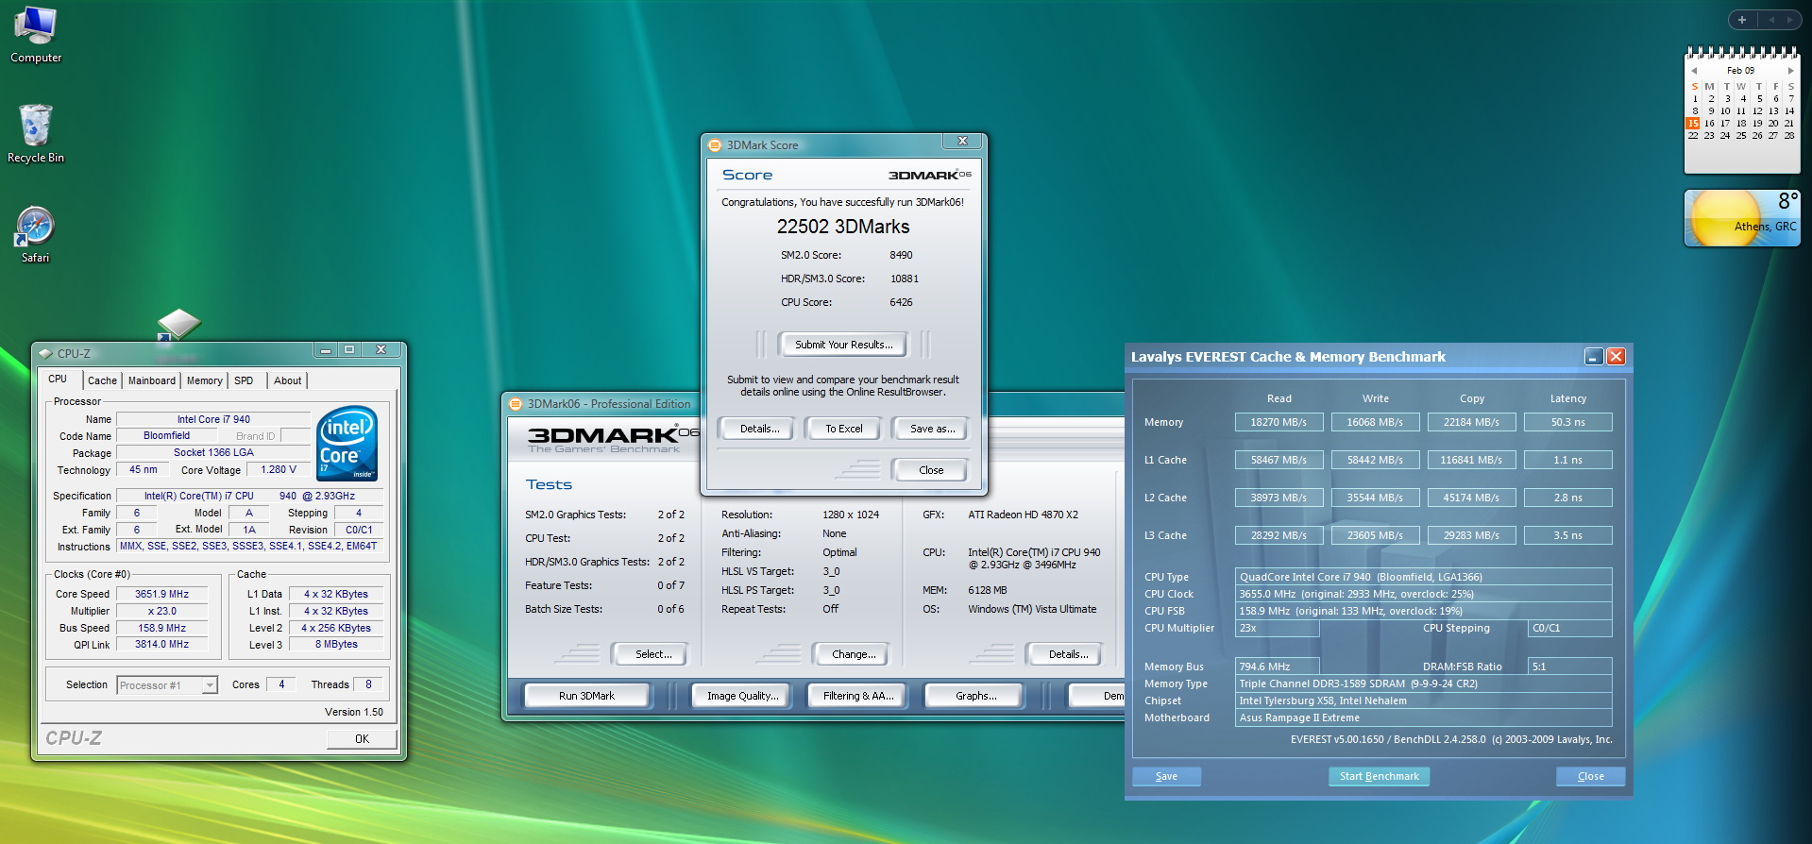Click L1 Cache Read value 58467 MB/s
This screenshot has height=844, width=1812.
pos(1279,460)
